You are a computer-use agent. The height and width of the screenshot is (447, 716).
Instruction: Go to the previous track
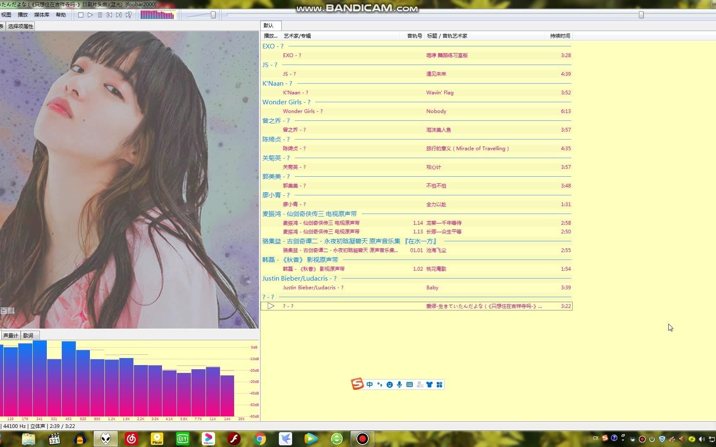(109, 15)
